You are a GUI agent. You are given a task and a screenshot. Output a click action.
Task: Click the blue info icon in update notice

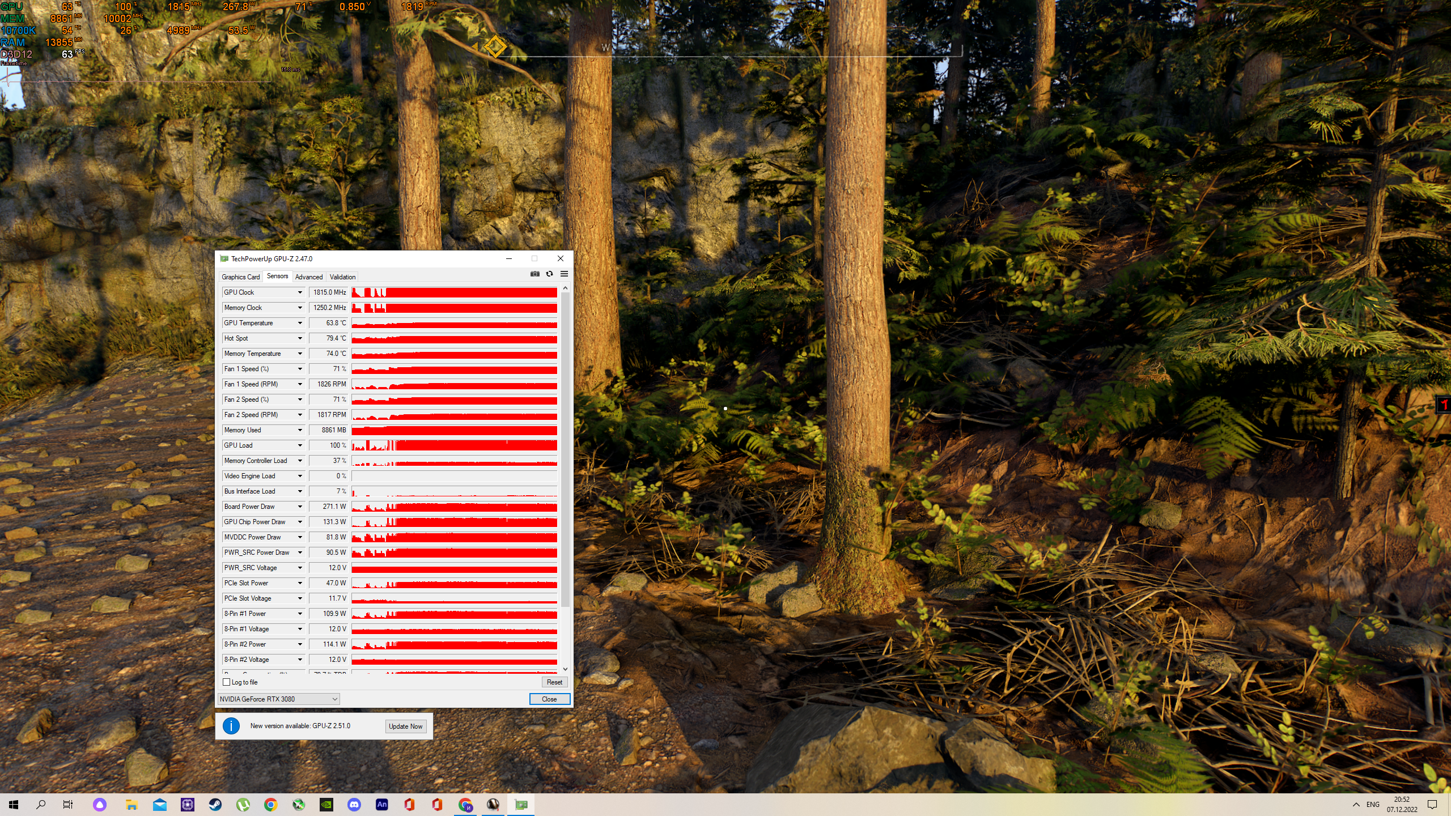pyautogui.click(x=231, y=726)
